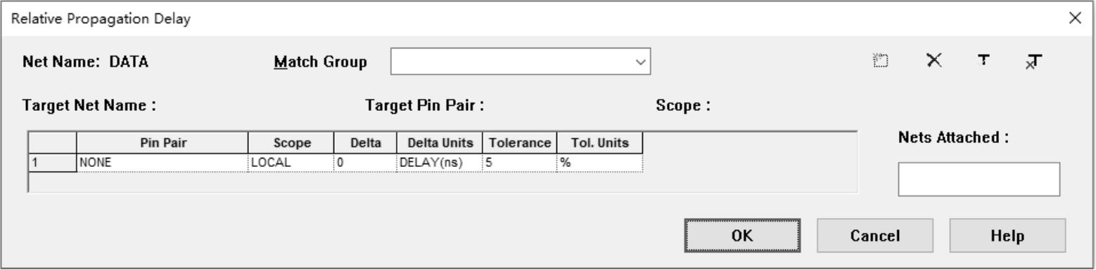Click the Tolerance value 5 cell
This screenshot has height=270, width=1096.
(x=518, y=161)
